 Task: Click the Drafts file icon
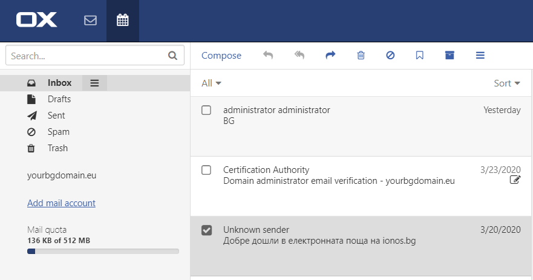31,99
